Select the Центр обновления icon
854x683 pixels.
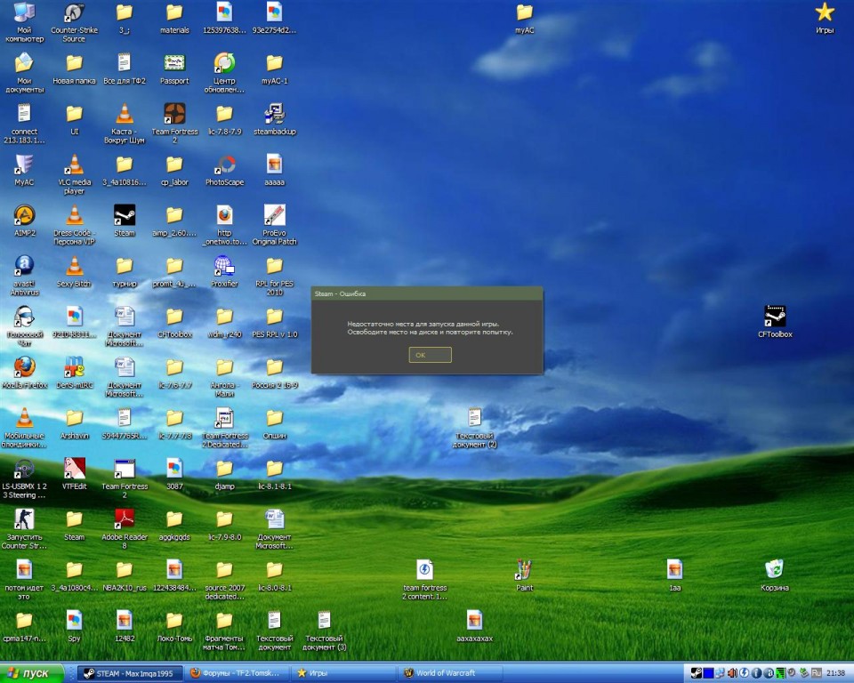(224, 73)
